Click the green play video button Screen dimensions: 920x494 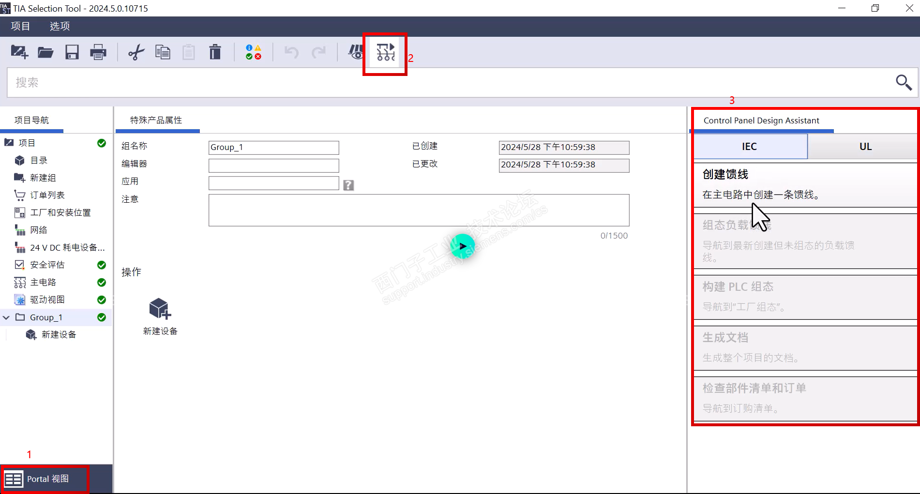pyautogui.click(x=462, y=246)
